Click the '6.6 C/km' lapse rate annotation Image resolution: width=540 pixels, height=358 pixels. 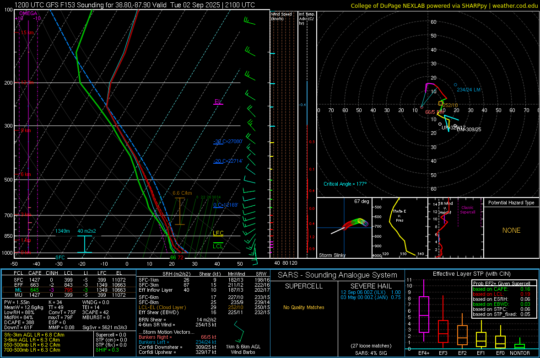[182, 193]
